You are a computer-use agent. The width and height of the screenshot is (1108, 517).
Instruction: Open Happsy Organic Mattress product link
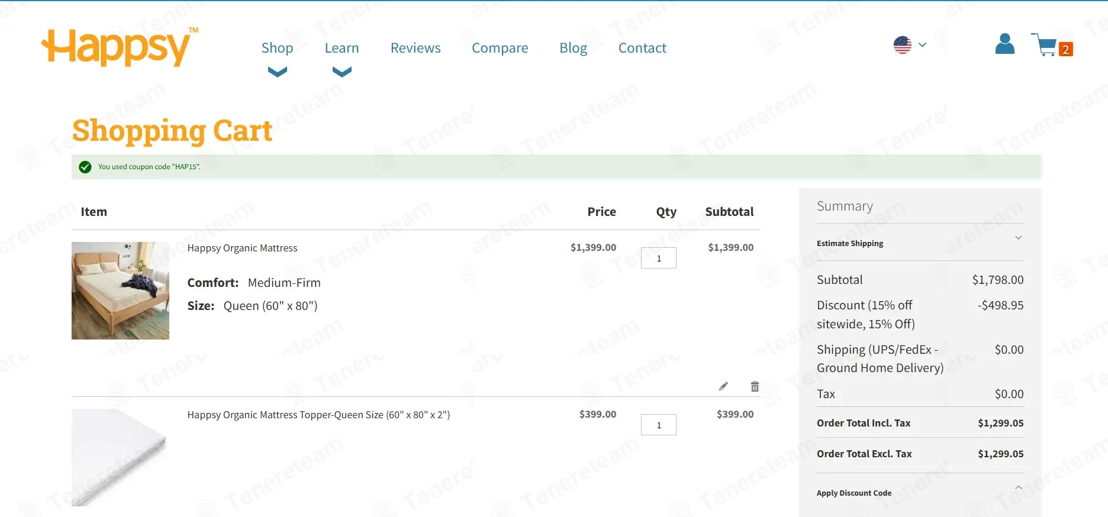pos(242,248)
